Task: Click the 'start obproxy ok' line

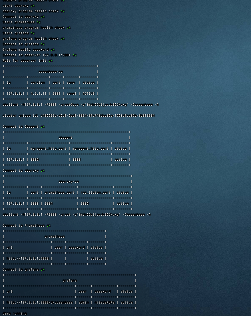Action: (18, 6)
